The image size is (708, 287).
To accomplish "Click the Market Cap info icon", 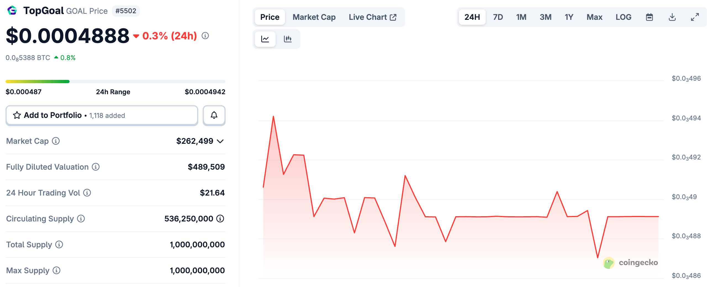I will 56,141.
